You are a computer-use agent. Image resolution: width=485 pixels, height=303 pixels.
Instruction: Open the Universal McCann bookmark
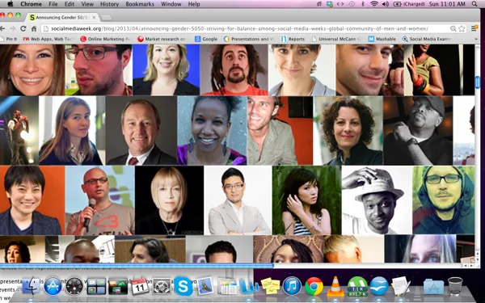click(336, 39)
